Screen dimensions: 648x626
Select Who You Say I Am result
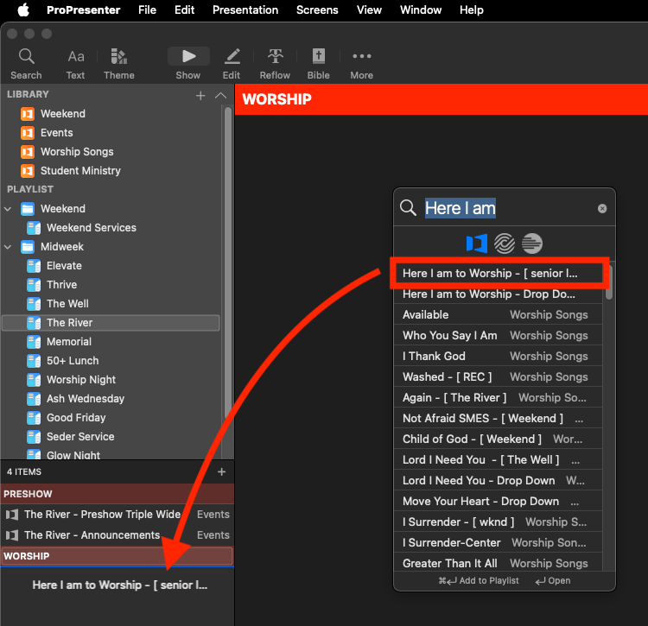pyautogui.click(x=499, y=335)
